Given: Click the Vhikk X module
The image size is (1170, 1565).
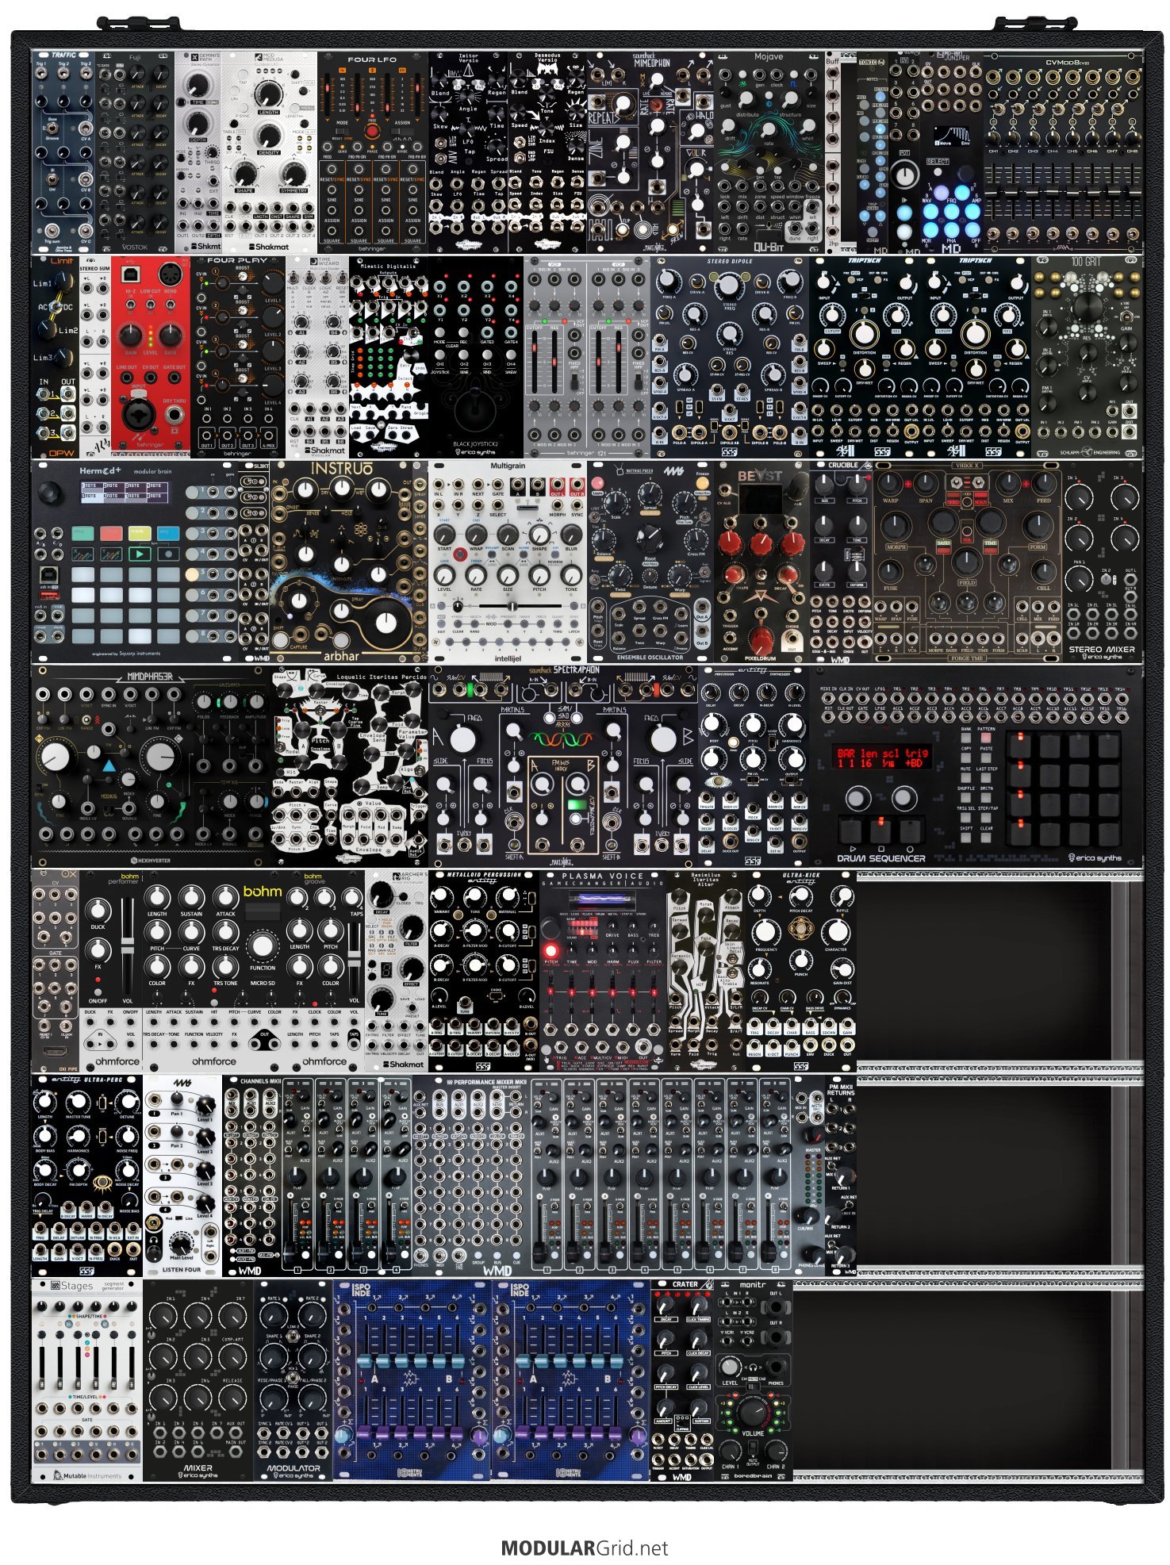Looking at the screenshot, I should coord(968,561).
